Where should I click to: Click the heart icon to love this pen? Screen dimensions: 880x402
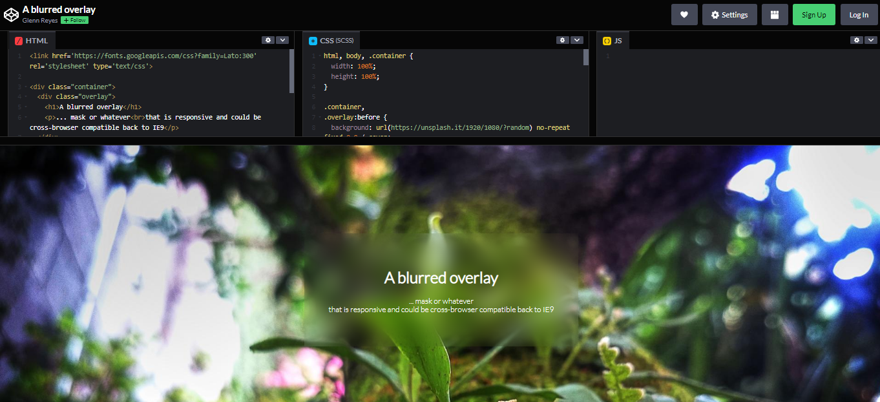pyautogui.click(x=684, y=14)
